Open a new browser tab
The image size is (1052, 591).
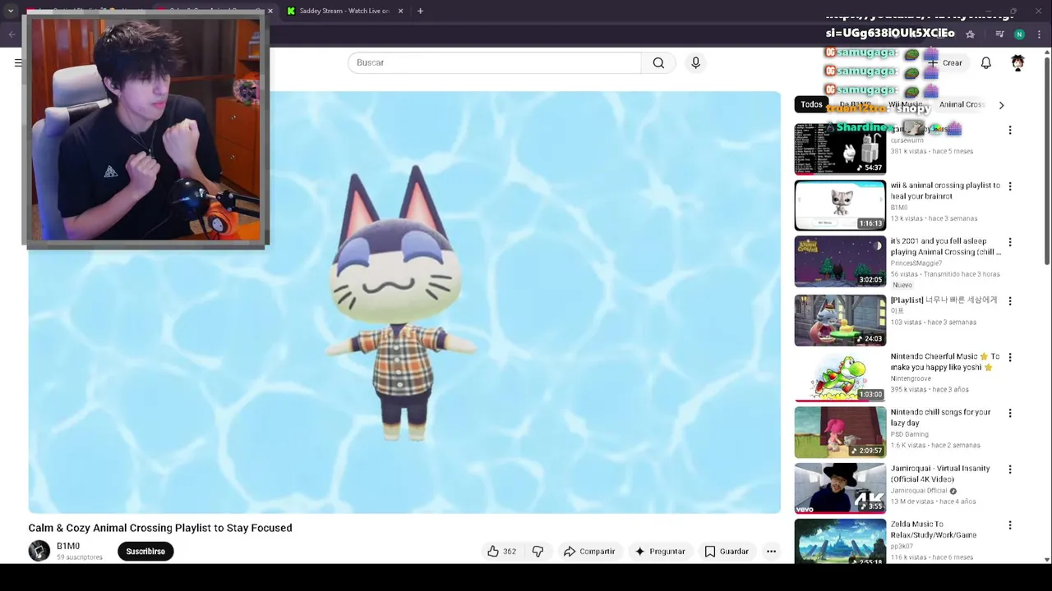[420, 11]
